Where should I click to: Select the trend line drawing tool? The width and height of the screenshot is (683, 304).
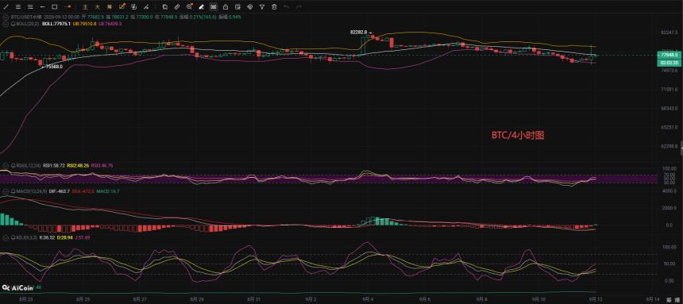(6, 7)
